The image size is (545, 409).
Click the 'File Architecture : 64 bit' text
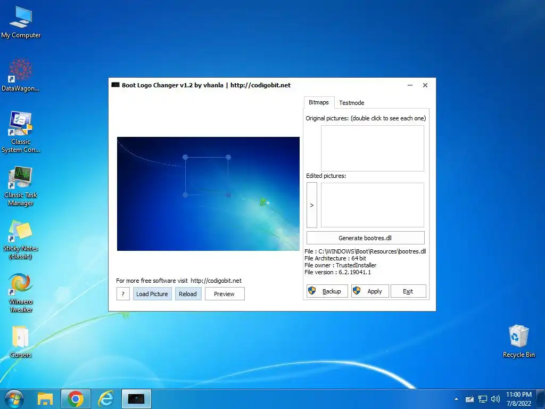click(335, 258)
